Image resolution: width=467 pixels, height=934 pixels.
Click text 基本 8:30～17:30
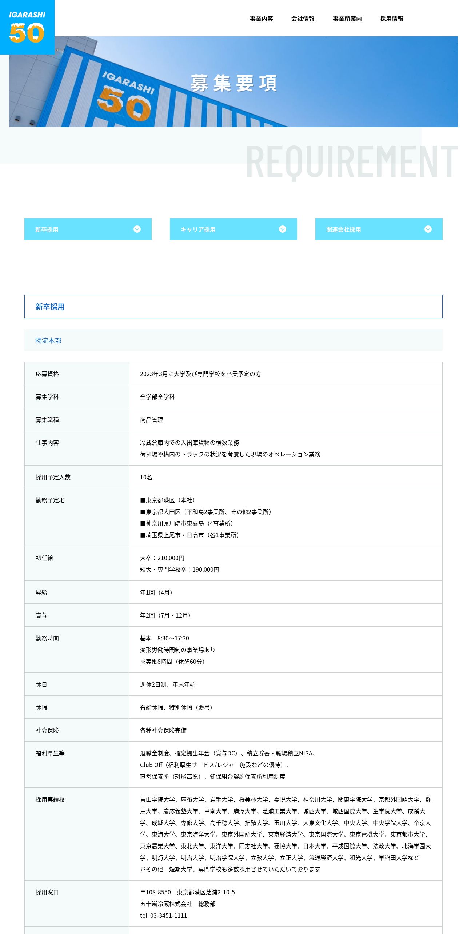point(164,638)
